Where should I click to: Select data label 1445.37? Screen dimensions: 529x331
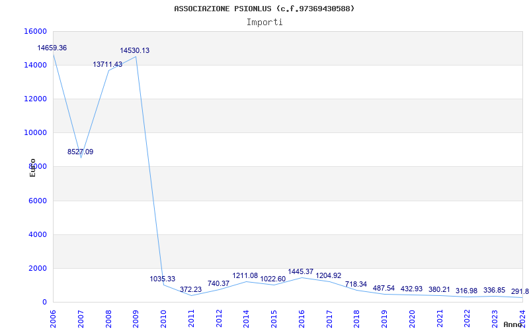point(301,271)
